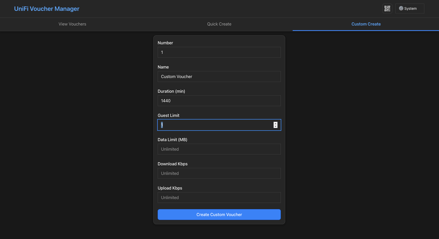Select the Custom Create tab
Screen dimensions: 439x239
point(366,24)
